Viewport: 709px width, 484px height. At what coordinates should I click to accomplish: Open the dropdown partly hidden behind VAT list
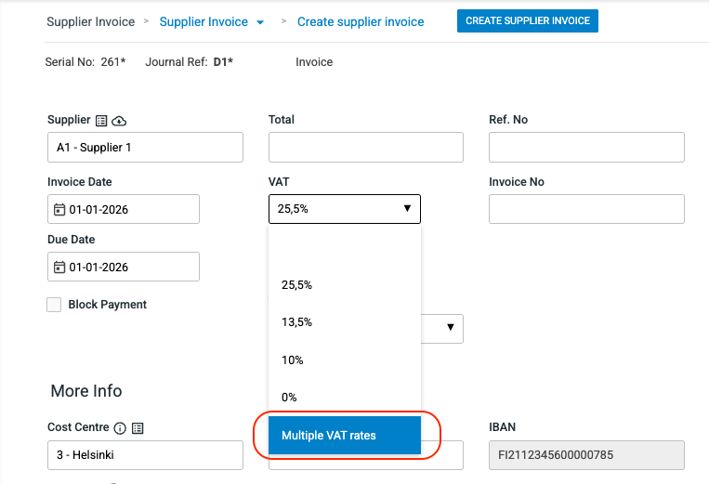click(x=451, y=327)
